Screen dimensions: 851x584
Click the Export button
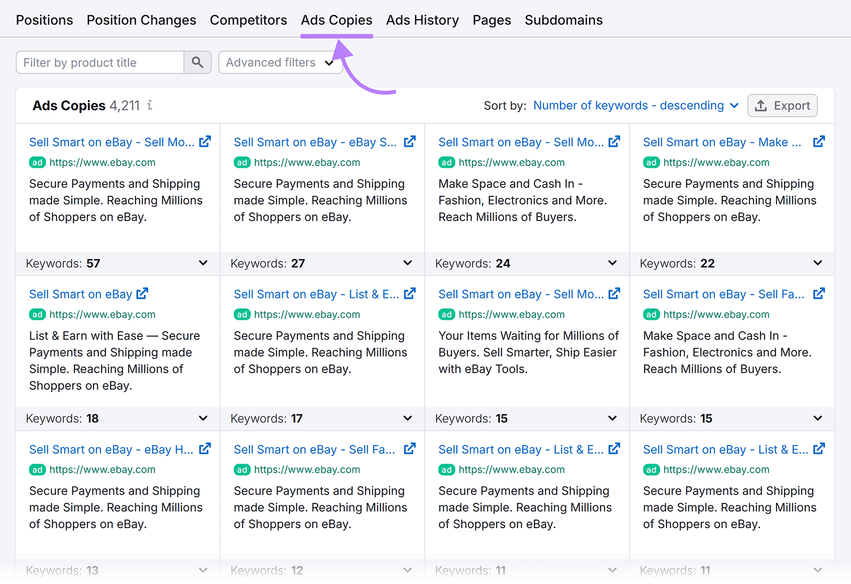pyautogui.click(x=782, y=105)
